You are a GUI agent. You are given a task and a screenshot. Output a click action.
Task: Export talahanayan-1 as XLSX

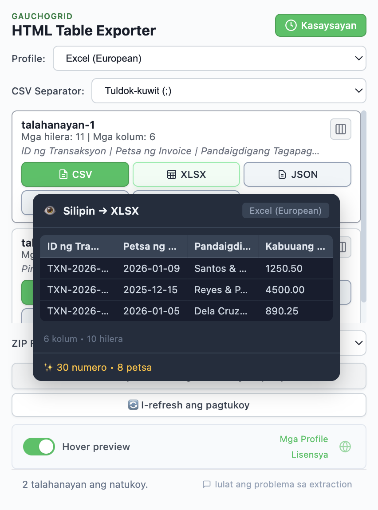coord(186,174)
